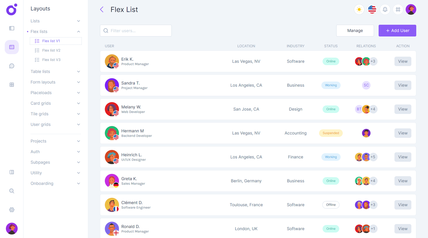
Task: Open notifications via the bell icon
Action: pos(385,9)
